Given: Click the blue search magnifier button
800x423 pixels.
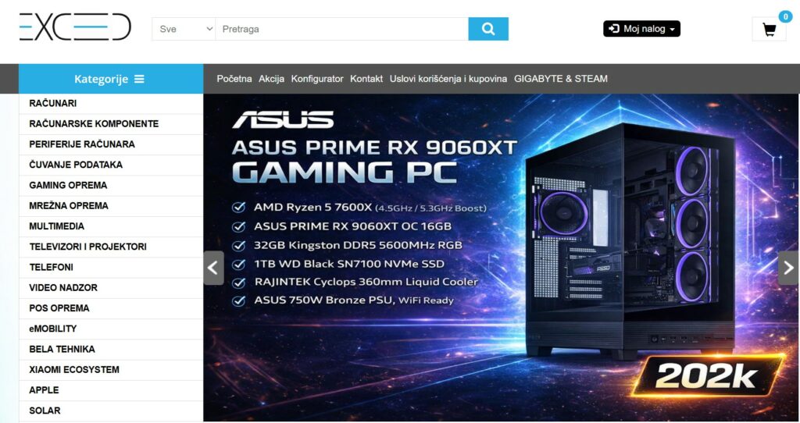Looking at the screenshot, I should [x=488, y=29].
